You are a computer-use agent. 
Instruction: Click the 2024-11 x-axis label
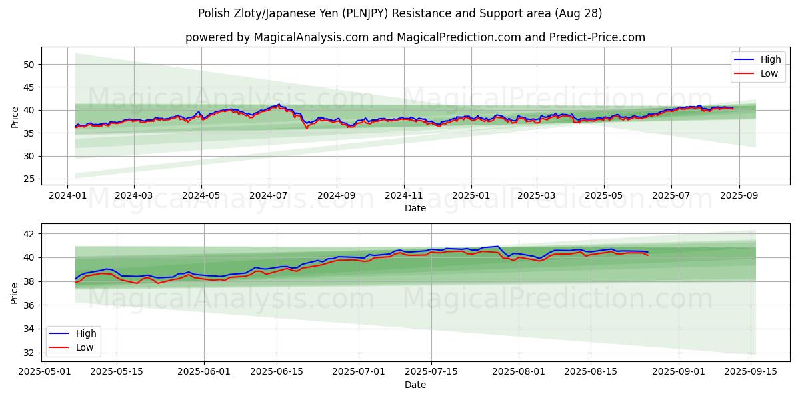click(x=403, y=196)
